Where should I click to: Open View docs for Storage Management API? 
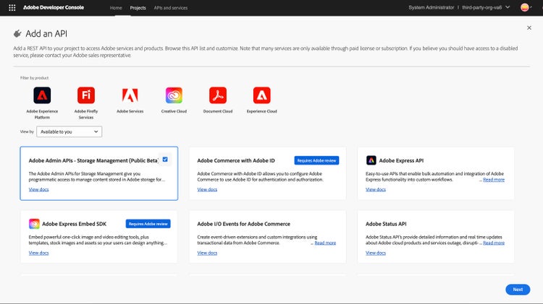tap(39, 189)
